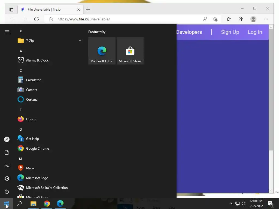
Task: Refresh the file.io page
Action: click(37, 19)
